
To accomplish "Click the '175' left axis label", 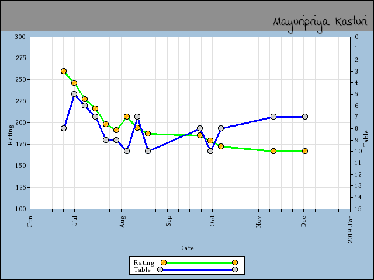I will point(20,144).
